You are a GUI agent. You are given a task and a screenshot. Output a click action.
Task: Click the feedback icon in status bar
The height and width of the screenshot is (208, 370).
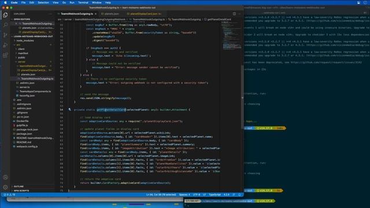tap(234, 195)
